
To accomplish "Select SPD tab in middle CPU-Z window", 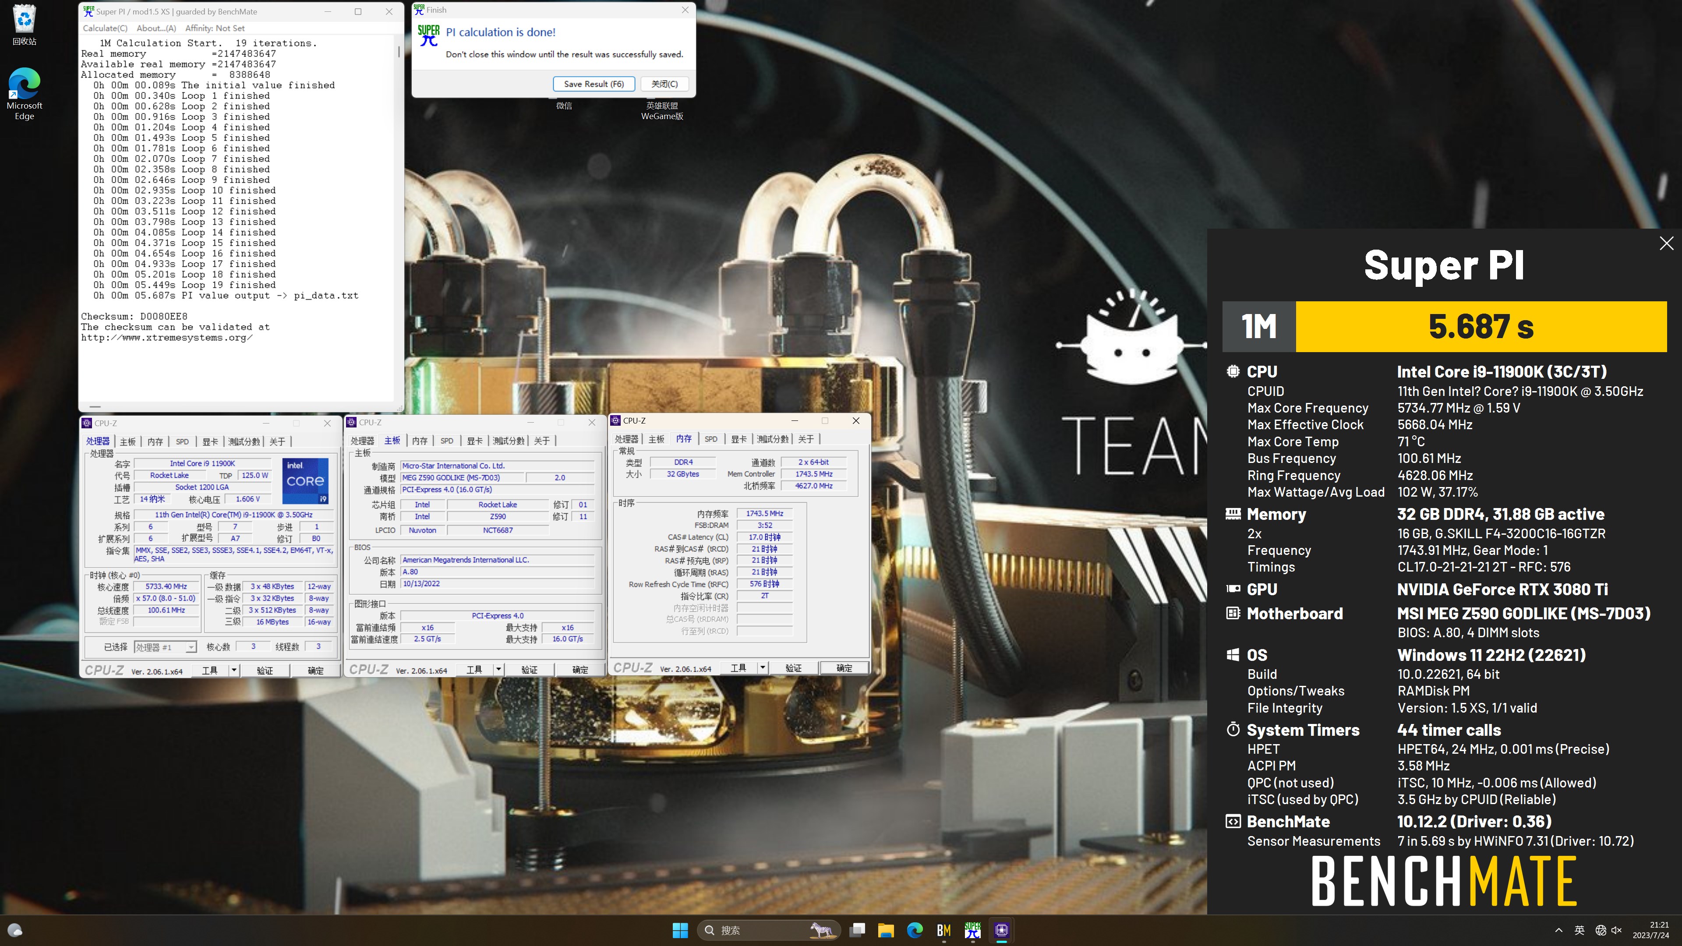I will click(x=447, y=441).
